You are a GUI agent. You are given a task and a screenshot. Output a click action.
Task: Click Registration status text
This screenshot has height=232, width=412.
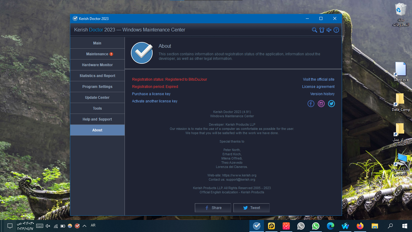[x=170, y=79]
